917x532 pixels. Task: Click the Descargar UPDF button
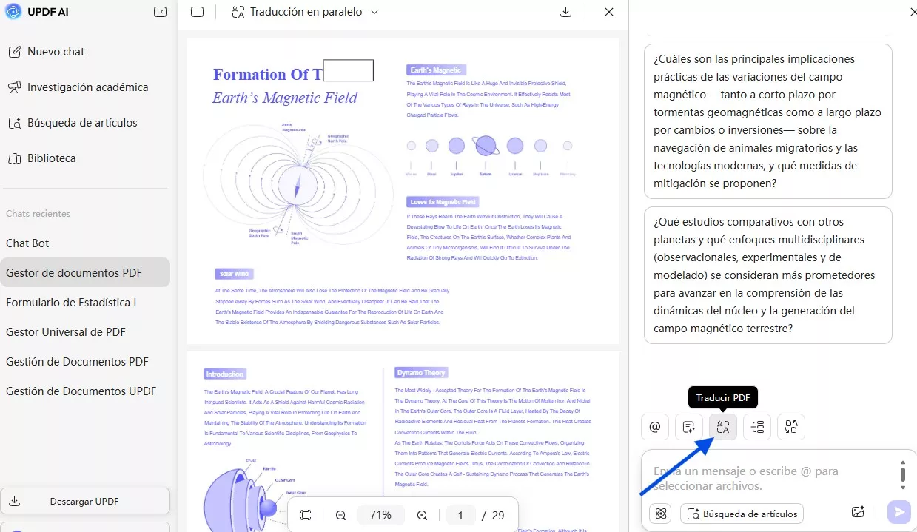click(x=85, y=501)
